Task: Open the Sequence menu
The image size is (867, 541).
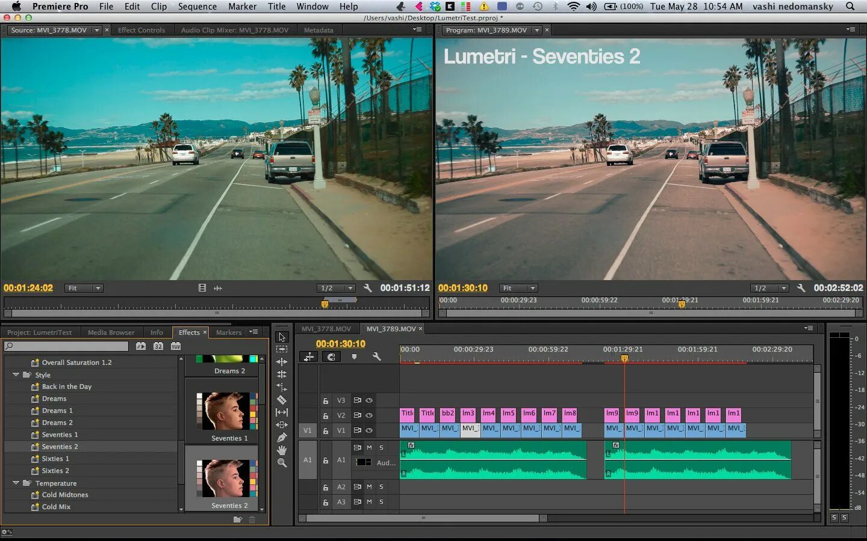Action: click(x=197, y=7)
